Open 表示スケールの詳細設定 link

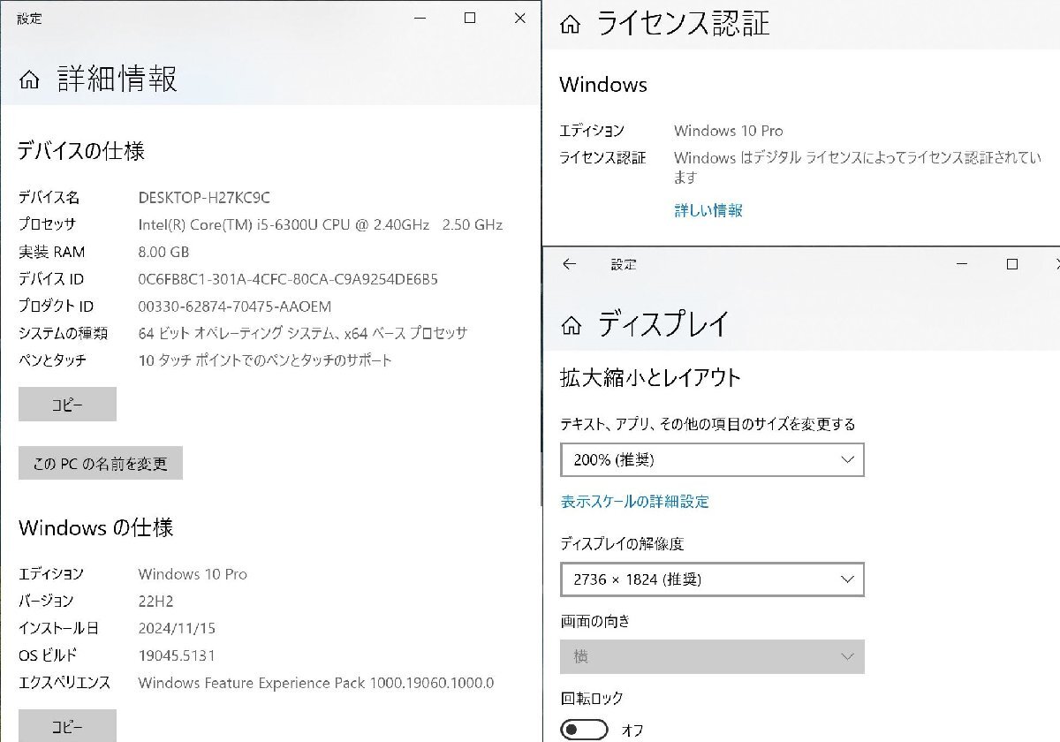[634, 502]
